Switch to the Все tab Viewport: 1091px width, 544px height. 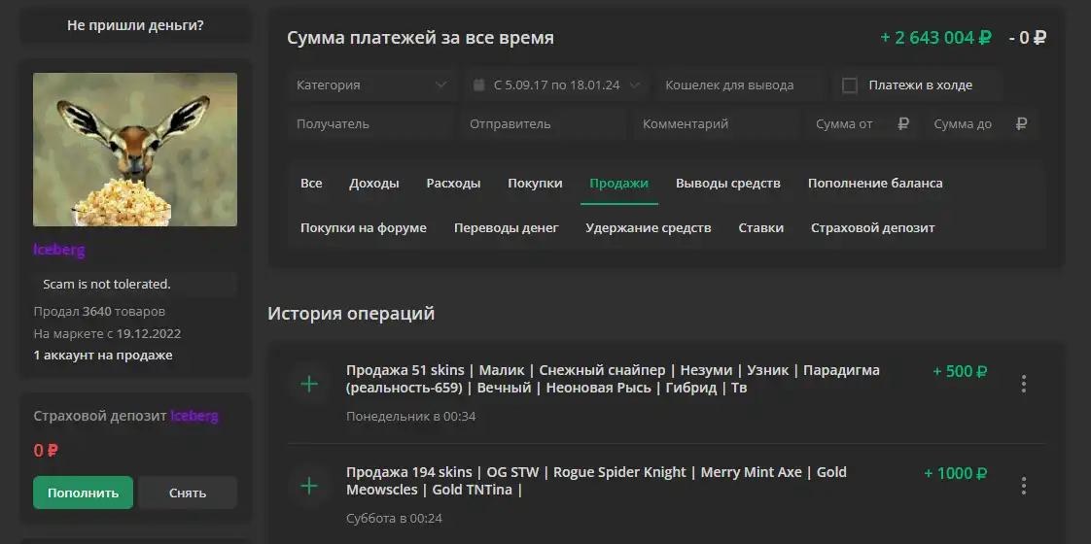pos(311,184)
